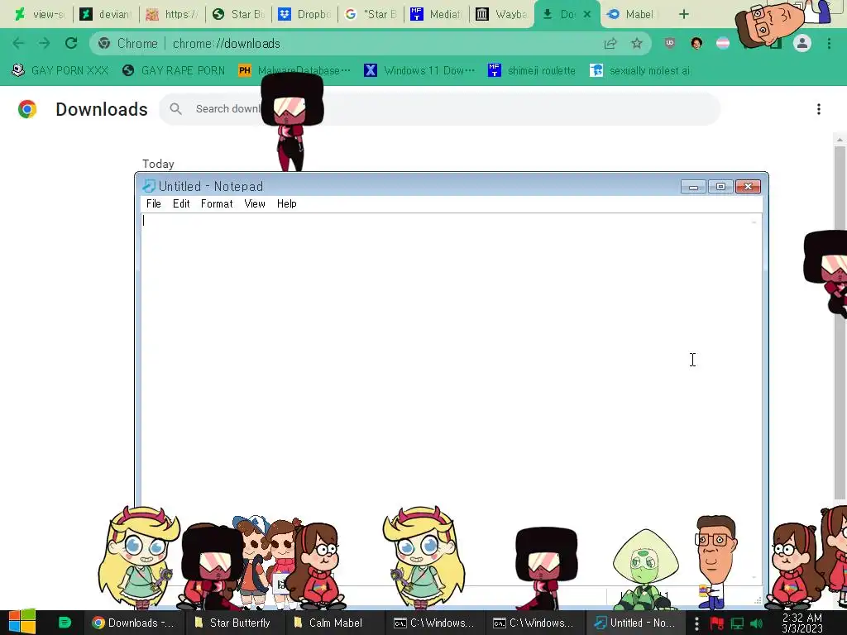
Task: Switch to the view-s tab
Action: 40,14
